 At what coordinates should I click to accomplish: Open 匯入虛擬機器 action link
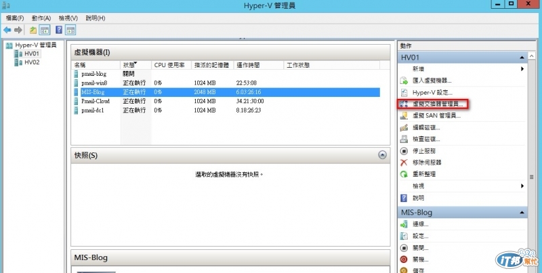point(432,81)
